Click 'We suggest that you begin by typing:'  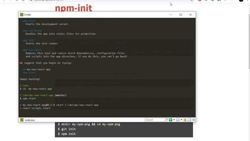[46, 63]
